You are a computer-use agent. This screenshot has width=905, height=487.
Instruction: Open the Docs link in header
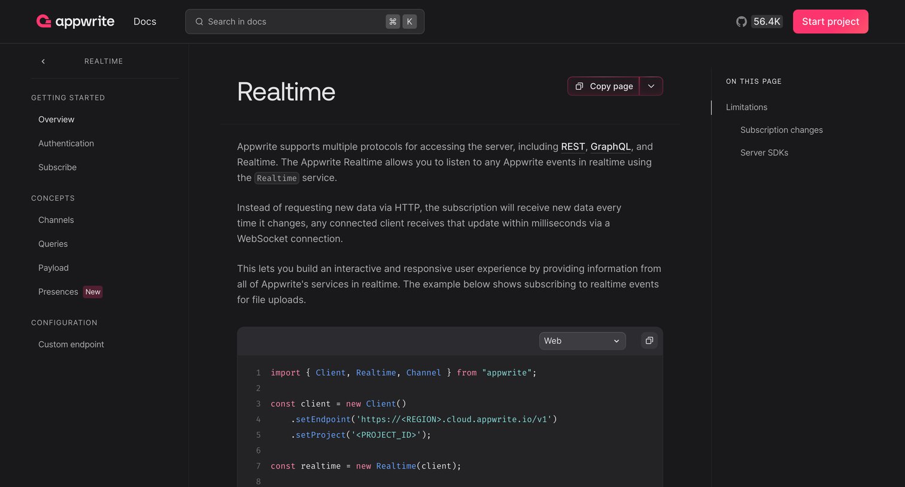(145, 22)
